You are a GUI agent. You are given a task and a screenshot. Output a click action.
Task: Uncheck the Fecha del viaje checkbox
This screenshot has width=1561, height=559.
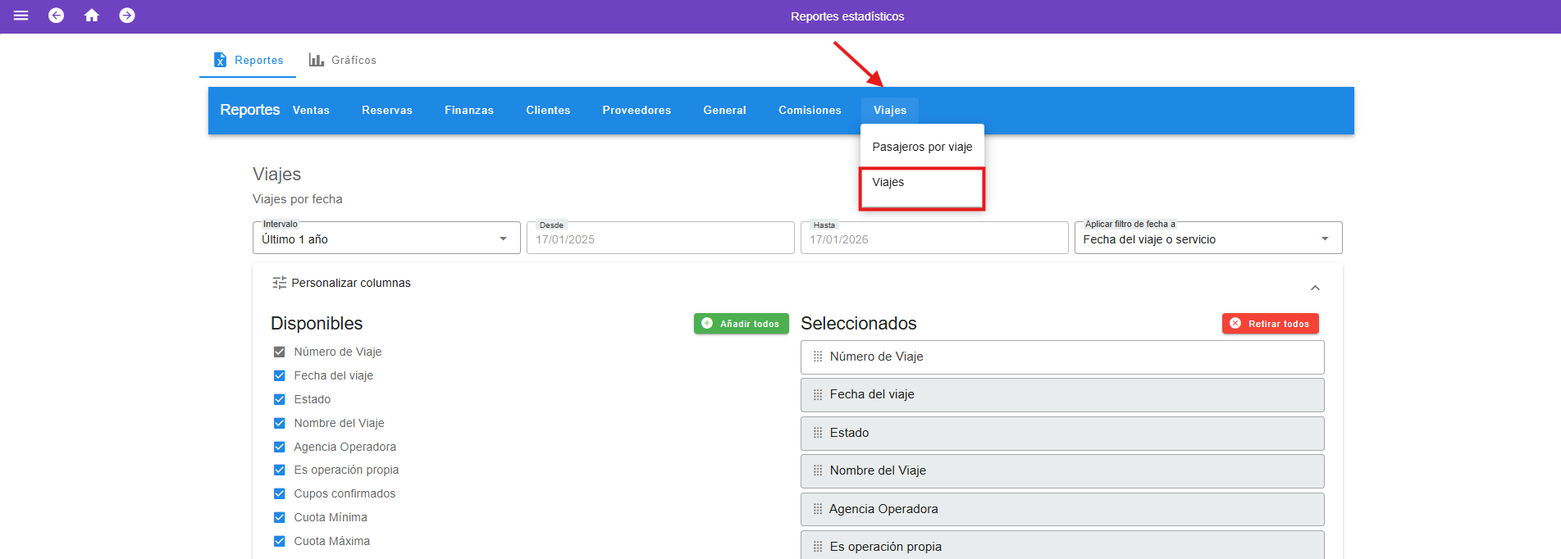click(x=279, y=375)
